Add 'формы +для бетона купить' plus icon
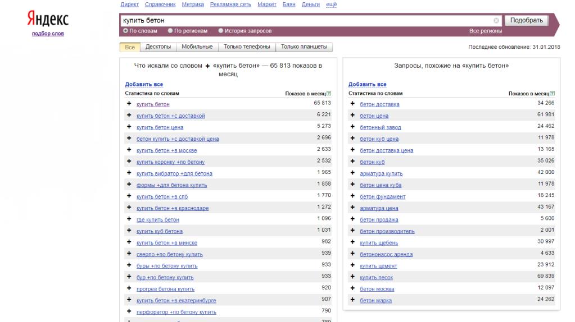 [x=129, y=185]
